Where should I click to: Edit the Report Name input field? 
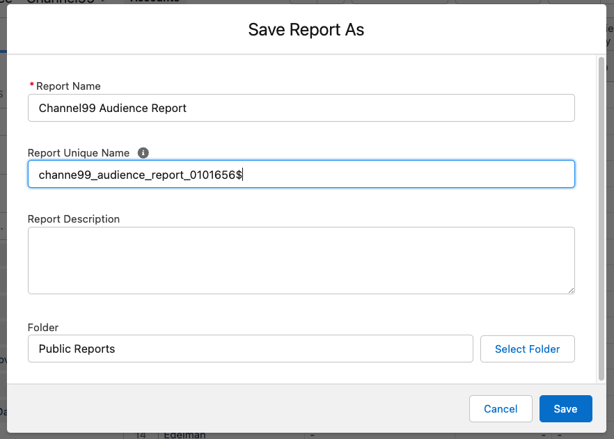301,108
